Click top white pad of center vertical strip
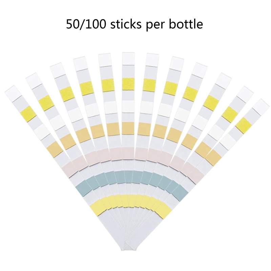This screenshot has height=271, width=271. pos(128,59)
